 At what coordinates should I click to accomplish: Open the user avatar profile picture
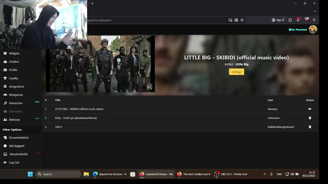tap(313, 29)
